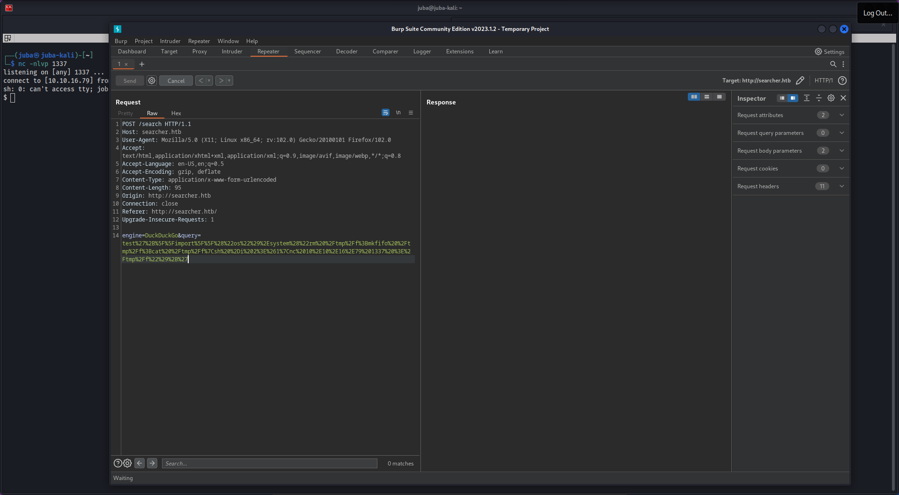Switch protocol via HTTP/1 toggle
Viewport: 899px width, 495px height.
tap(824, 81)
